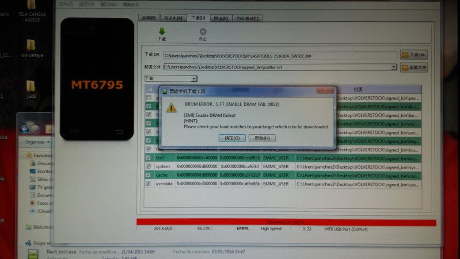The height and width of the screenshot is (259, 460).
Task: Click the cache row file location cell
Action: (x=358, y=176)
